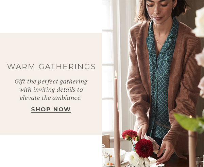The width and height of the screenshot is (204, 167).
Task: Click the flame atop the tall candle
Action: tap(116, 74)
